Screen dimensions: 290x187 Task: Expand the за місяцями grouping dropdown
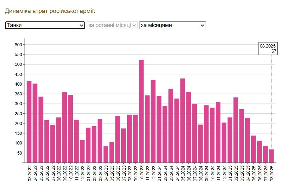(x=172, y=25)
